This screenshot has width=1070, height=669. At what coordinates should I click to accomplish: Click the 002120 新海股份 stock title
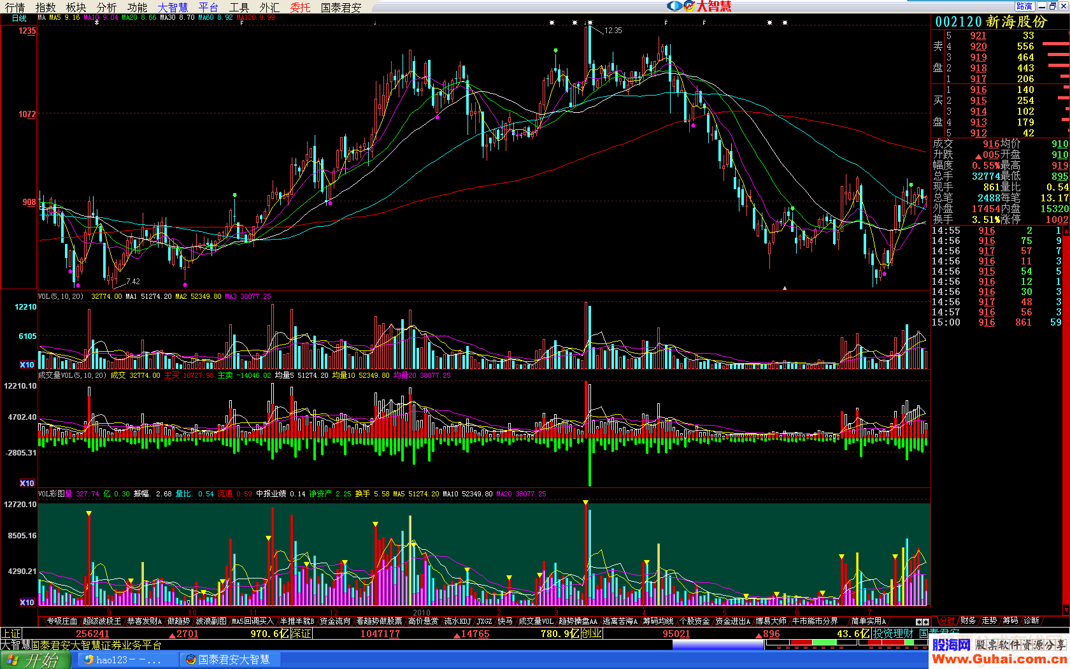(x=991, y=22)
